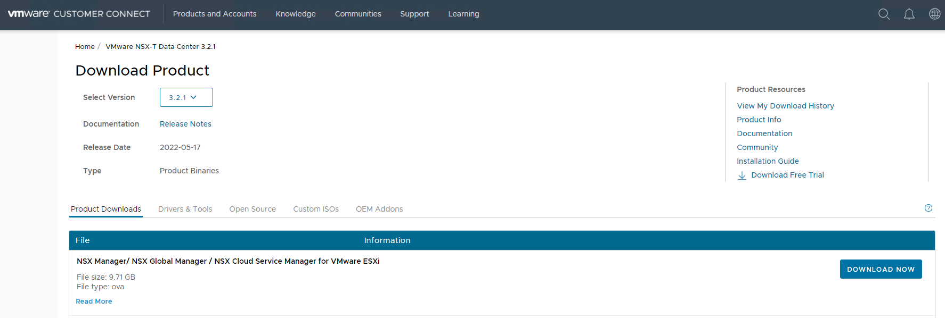Viewport: 945px width, 318px height.
Task: Click Read More under NSX Manager
Action: point(94,302)
